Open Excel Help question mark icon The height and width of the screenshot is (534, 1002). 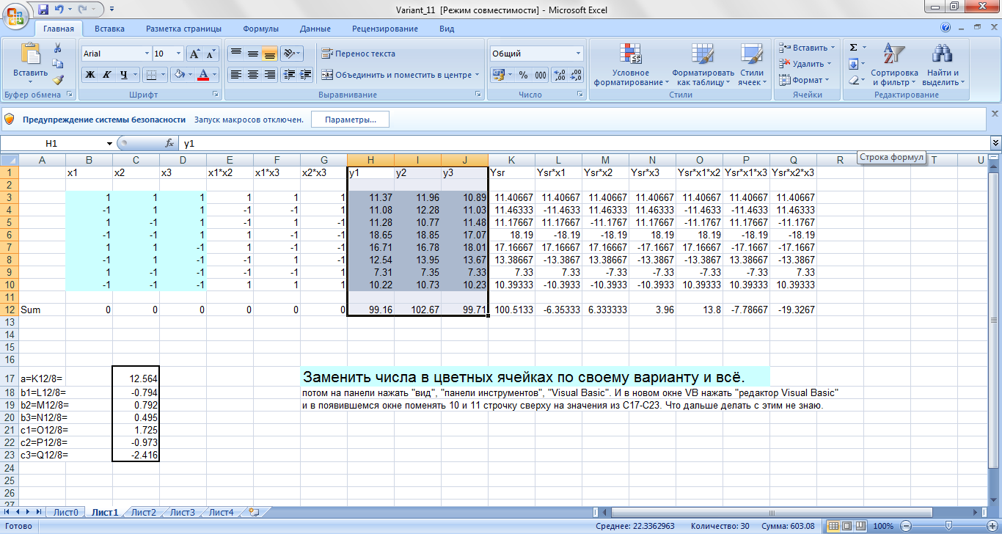click(x=946, y=28)
